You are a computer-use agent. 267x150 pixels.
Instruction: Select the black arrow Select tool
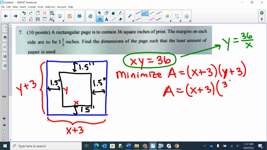click(99, 13)
